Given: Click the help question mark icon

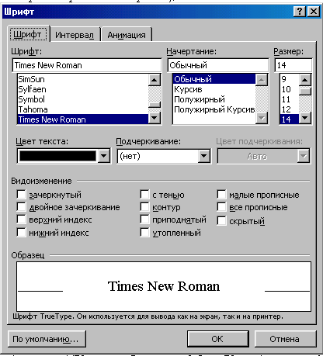Looking at the screenshot, I should pos(300,12).
